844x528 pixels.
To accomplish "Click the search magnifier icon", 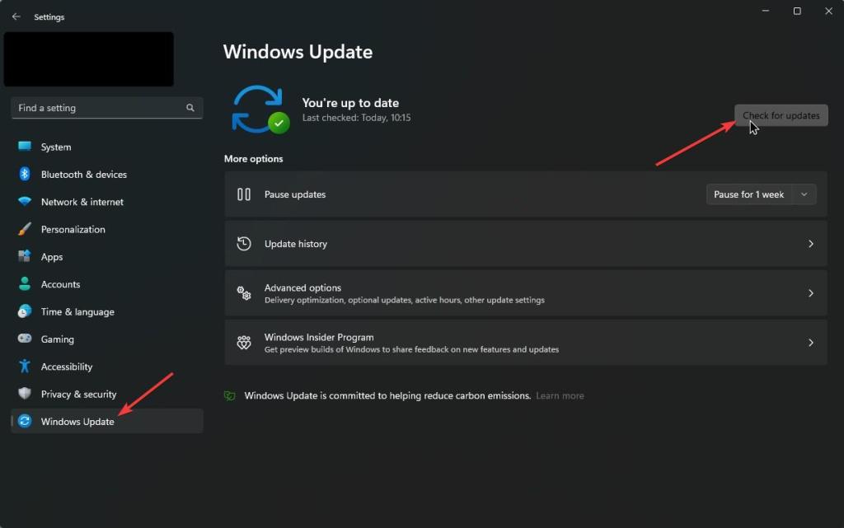I will [x=190, y=108].
